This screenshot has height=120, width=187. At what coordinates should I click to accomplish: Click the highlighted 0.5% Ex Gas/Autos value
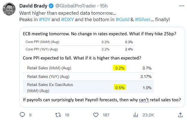(120, 88)
